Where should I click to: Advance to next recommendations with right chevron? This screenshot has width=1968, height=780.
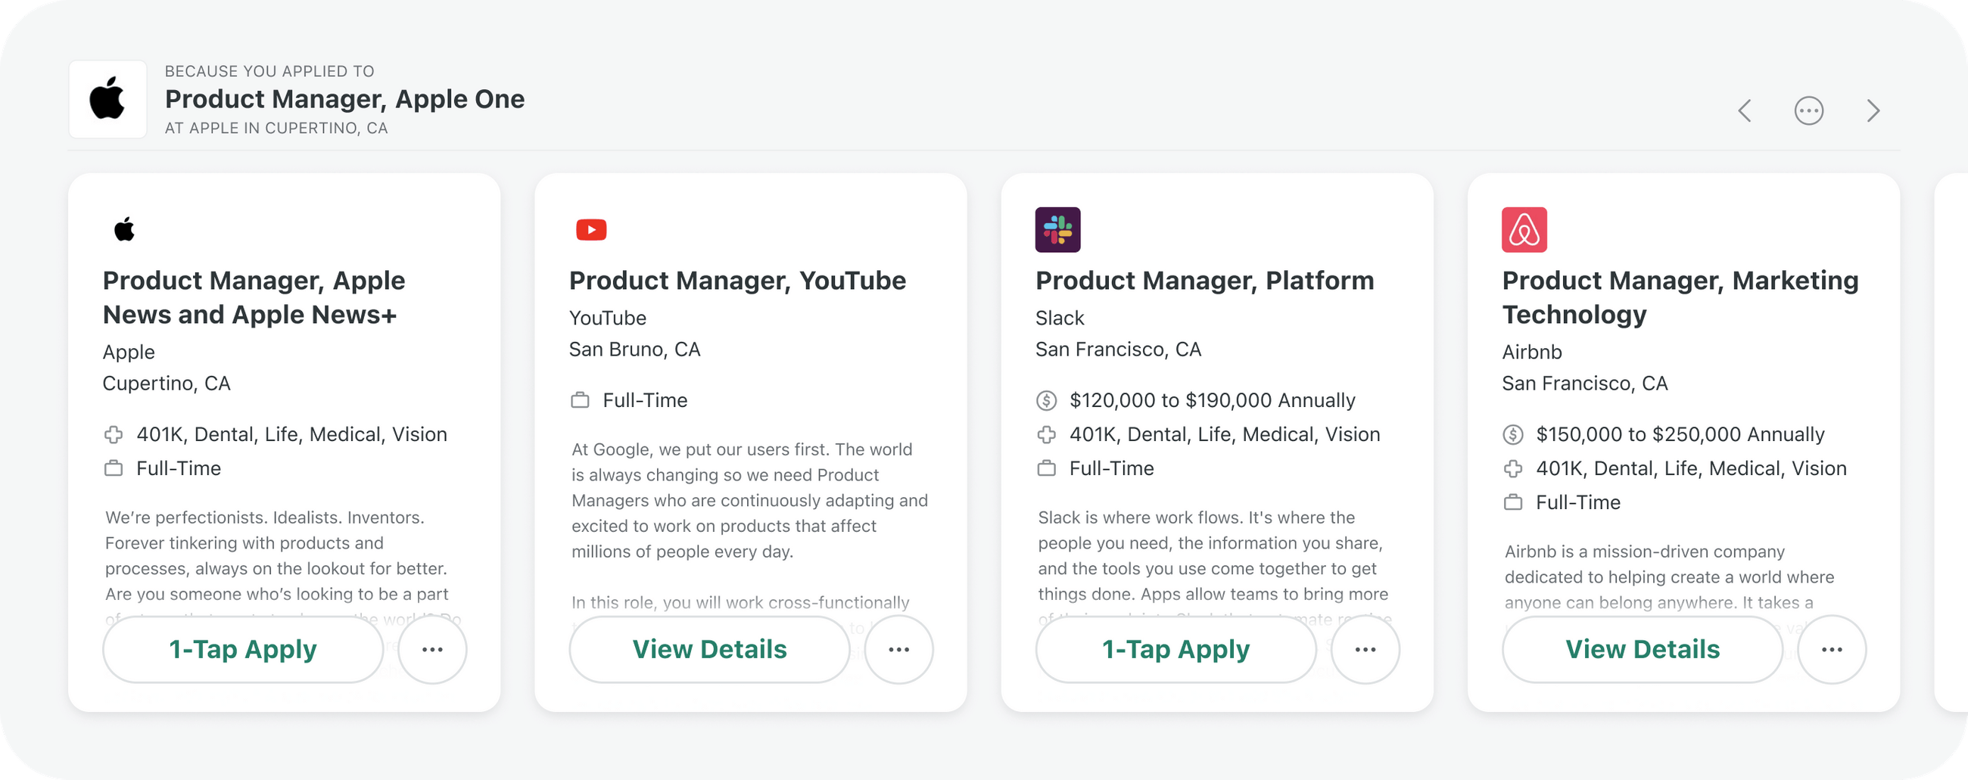coord(1873,110)
